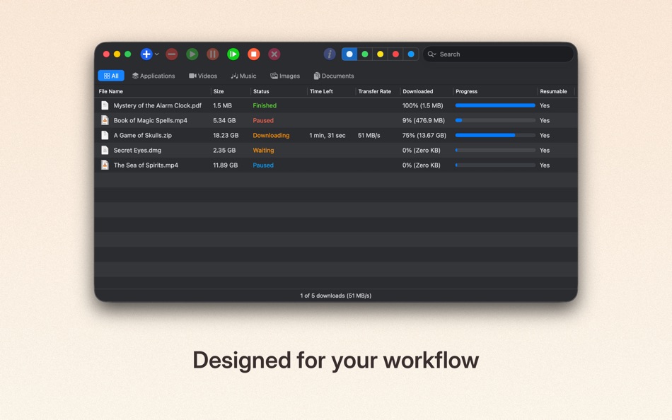Viewport: 672px width, 420px height.
Task: Select the yellow dot status filter
Action: pos(380,54)
